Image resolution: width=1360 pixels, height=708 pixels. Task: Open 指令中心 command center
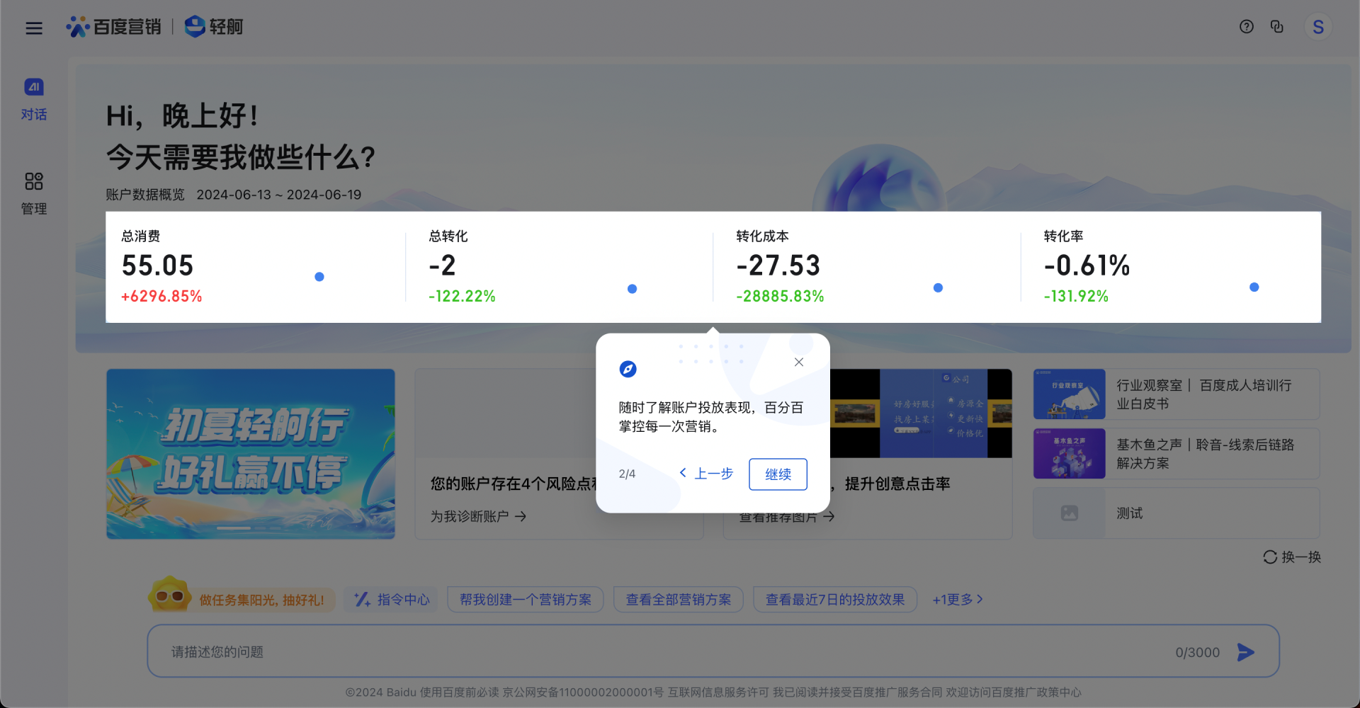point(392,600)
